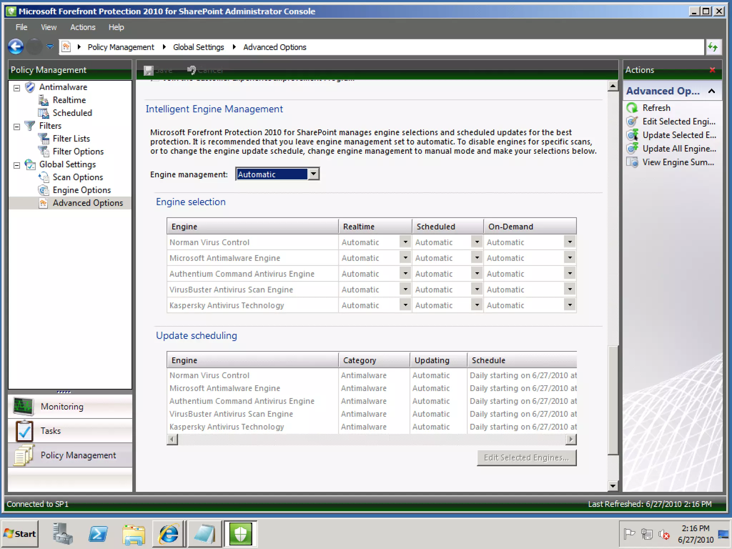Collapse the Antimalware tree node
Viewport: 732px width, 549px height.
click(x=16, y=88)
